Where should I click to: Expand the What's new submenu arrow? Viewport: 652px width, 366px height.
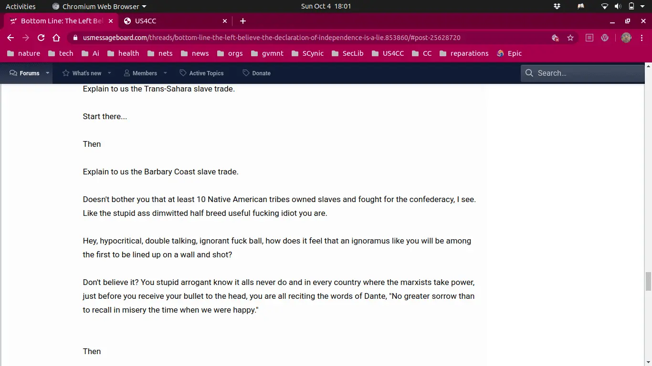pyautogui.click(x=109, y=73)
